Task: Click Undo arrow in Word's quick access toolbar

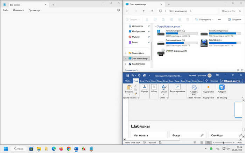Action: (x=133, y=75)
